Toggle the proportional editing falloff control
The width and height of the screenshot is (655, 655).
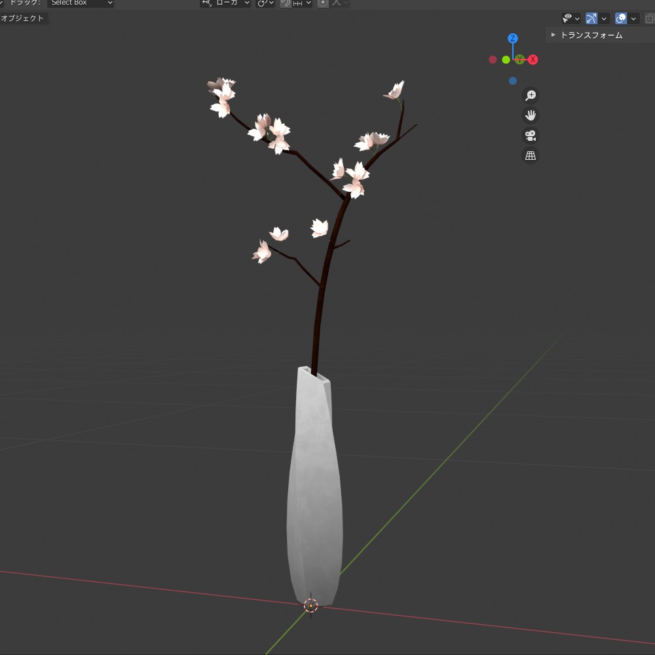tap(335, 3)
